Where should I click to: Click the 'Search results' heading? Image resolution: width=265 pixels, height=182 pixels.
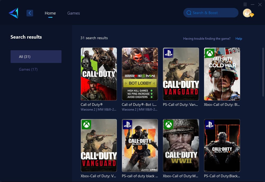point(26,37)
